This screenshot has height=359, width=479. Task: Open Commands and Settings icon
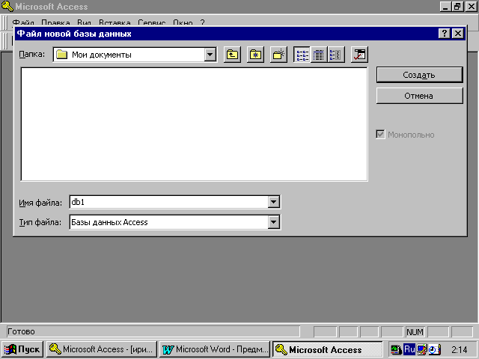click(359, 55)
